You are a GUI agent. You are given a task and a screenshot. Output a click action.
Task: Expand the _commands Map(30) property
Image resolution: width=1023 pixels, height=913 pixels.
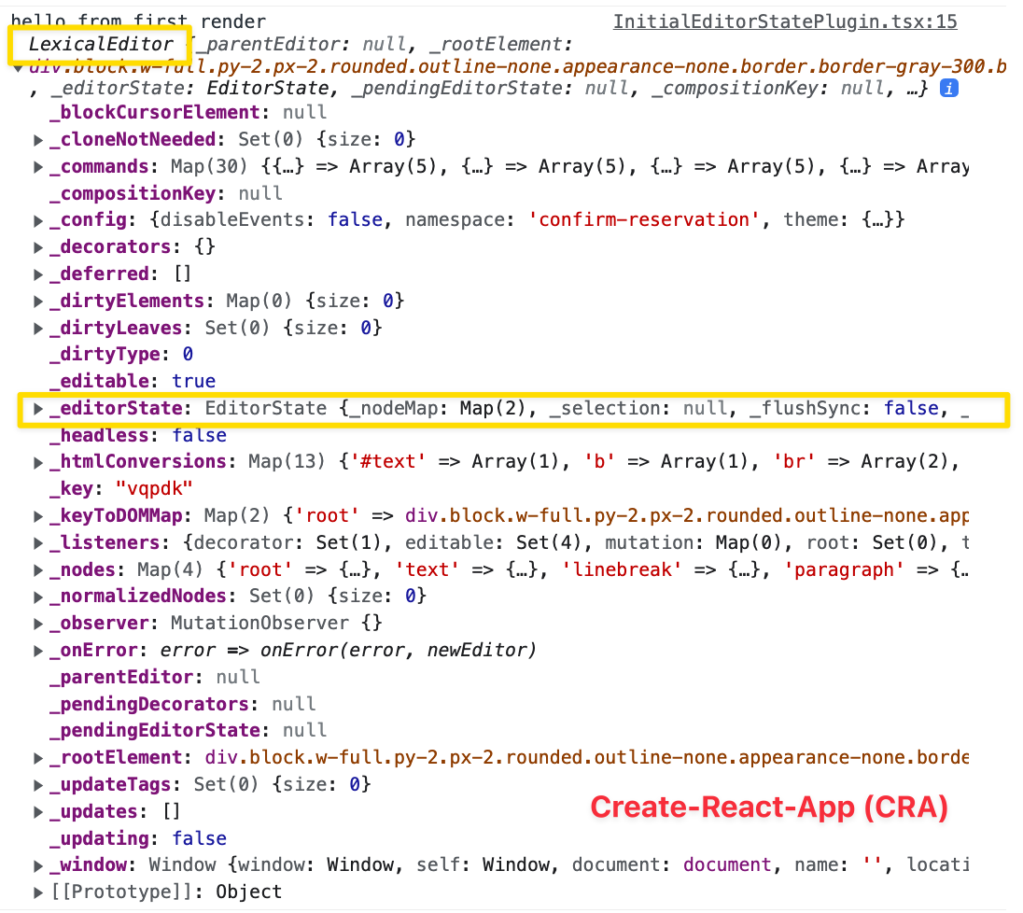(37, 166)
